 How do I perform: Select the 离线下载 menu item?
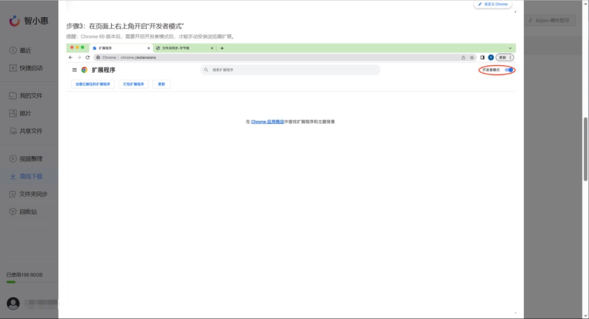point(30,176)
